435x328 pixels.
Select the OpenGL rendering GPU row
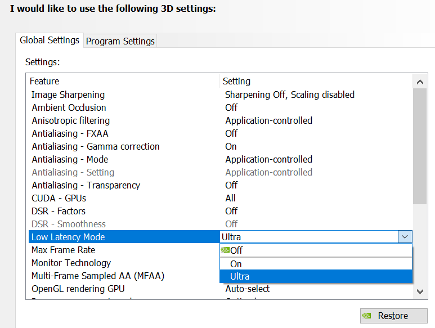[77, 289]
